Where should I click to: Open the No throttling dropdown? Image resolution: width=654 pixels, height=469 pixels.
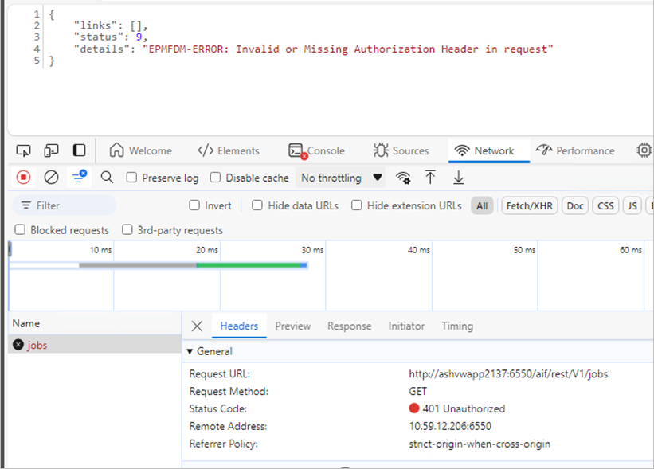click(340, 178)
